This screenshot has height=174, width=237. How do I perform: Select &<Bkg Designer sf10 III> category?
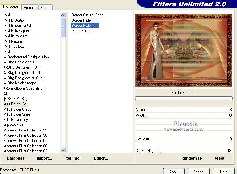coord(23,73)
